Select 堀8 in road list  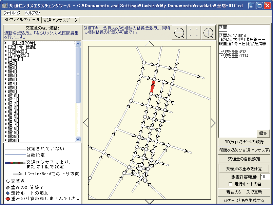40,88
